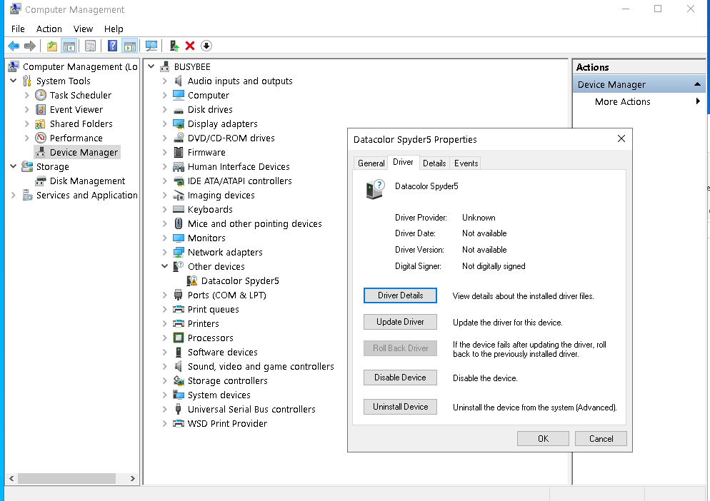Expand the Monitors category
This screenshot has width=710, height=501.
click(165, 238)
